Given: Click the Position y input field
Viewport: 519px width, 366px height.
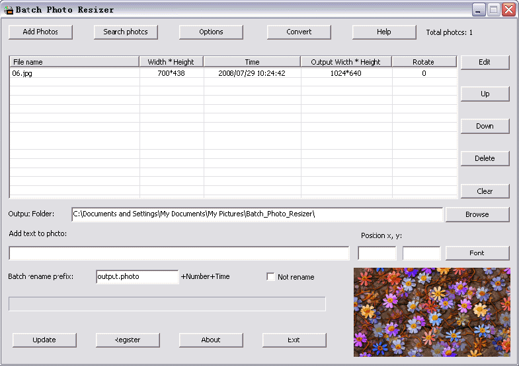Looking at the screenshot, I should click(421, 253).
